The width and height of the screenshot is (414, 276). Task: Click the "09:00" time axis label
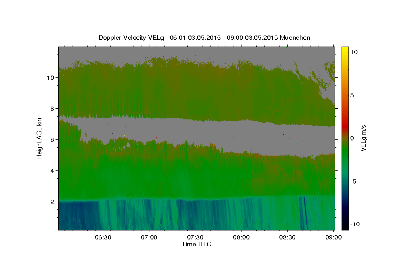[x=333, y=238]
